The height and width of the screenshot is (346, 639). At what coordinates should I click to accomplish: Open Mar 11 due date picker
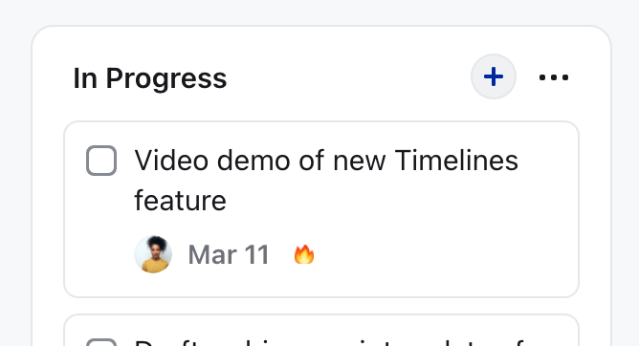coord(229,255)
